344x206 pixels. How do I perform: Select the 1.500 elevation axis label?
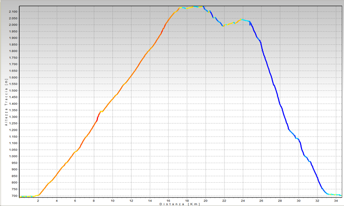(x=12, y=91)
